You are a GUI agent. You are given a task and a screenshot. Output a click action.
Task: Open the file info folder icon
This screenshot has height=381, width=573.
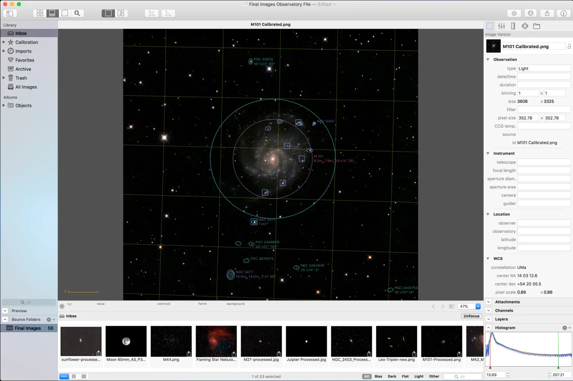(537, 26)
